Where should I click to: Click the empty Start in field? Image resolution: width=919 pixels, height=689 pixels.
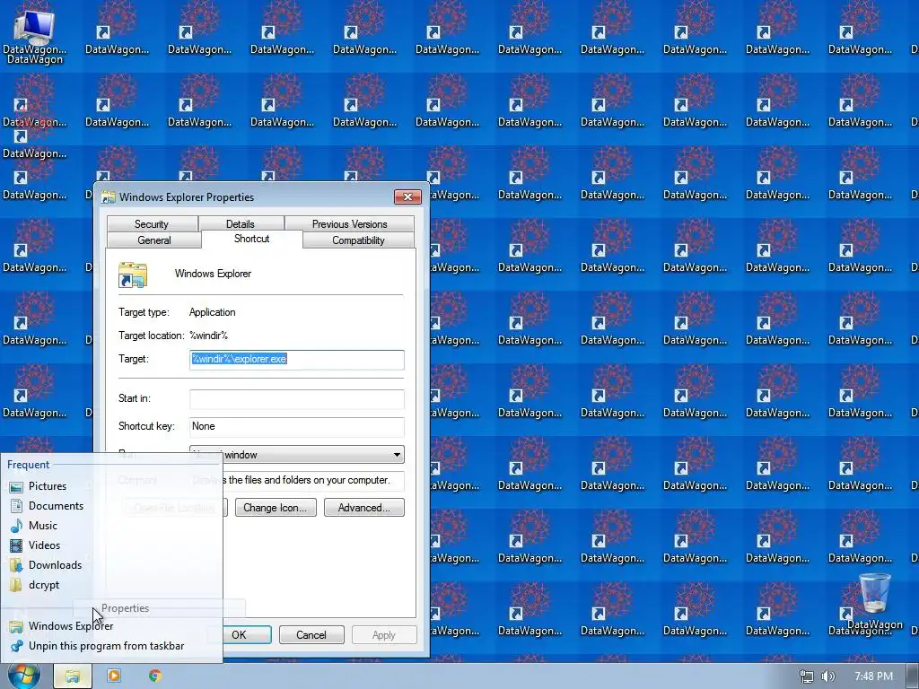tap(296, 399)
